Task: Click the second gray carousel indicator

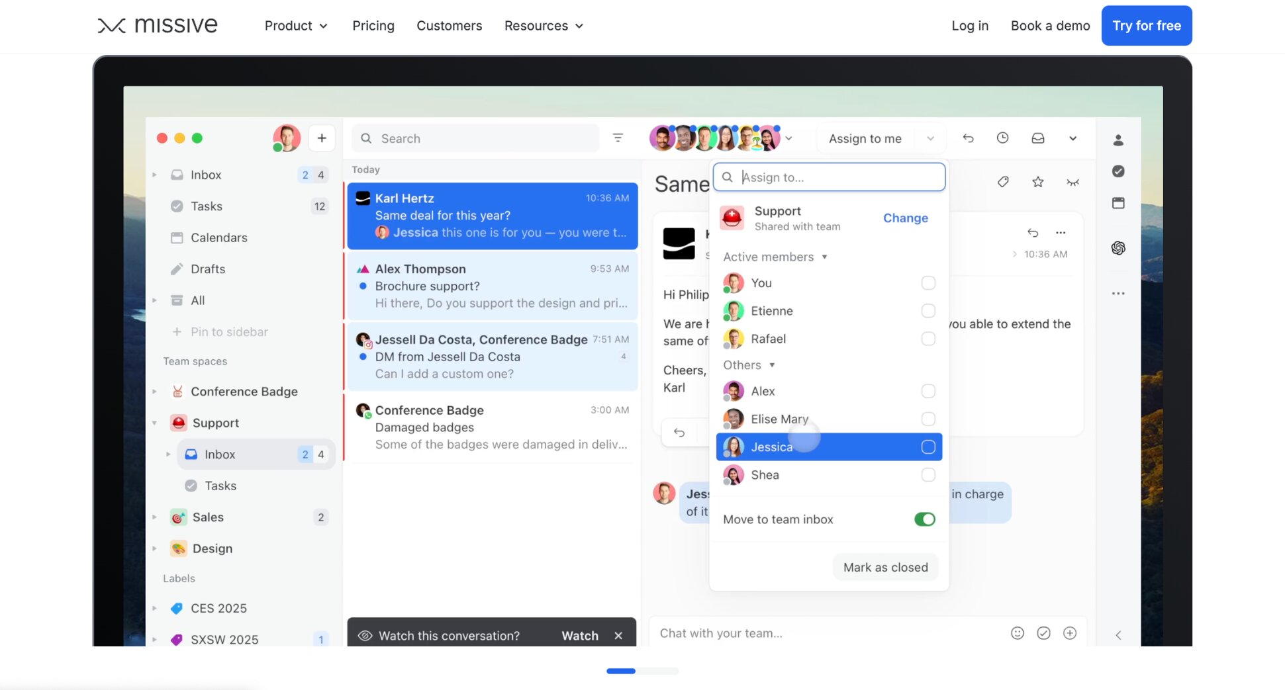Action: (x=657, y=671)
